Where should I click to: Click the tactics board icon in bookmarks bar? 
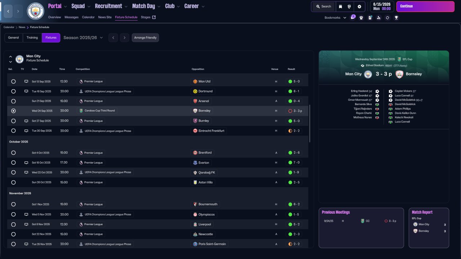[370, 18]
